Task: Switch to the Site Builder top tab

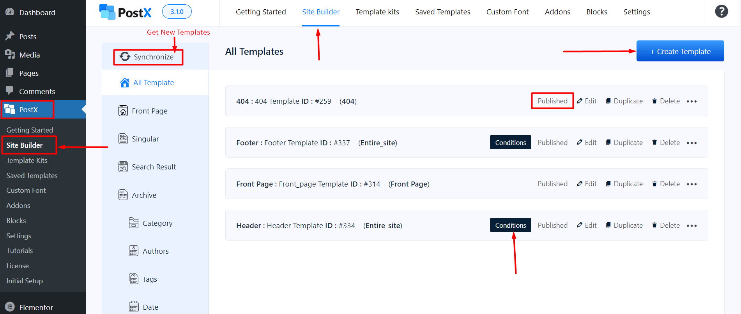Action: click(x=321, y=12)
